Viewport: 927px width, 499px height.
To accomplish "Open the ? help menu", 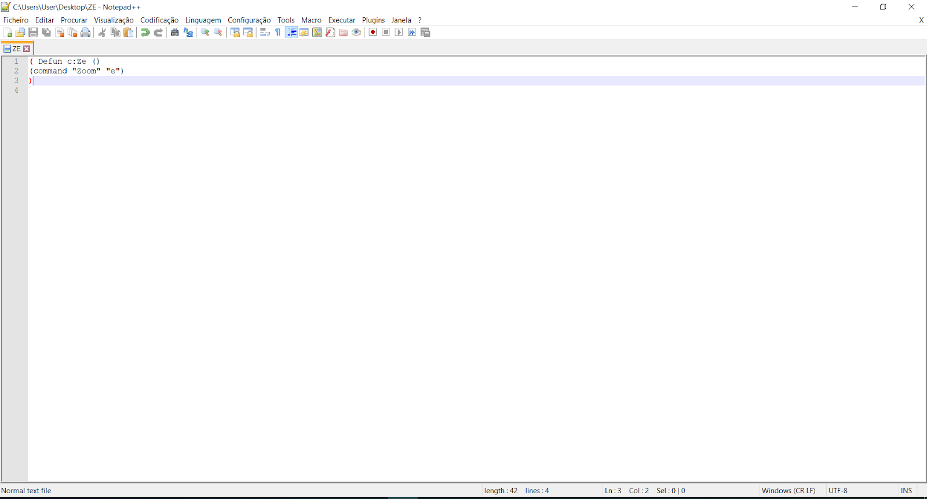I will click(420, 20).
